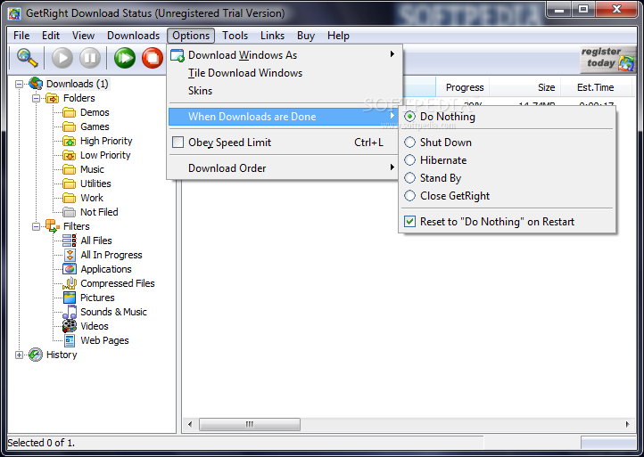This screenshot has width=644, height=457.
Task: Click the Music folder icon
Action: pyautogui.click(x=69, y=169)
